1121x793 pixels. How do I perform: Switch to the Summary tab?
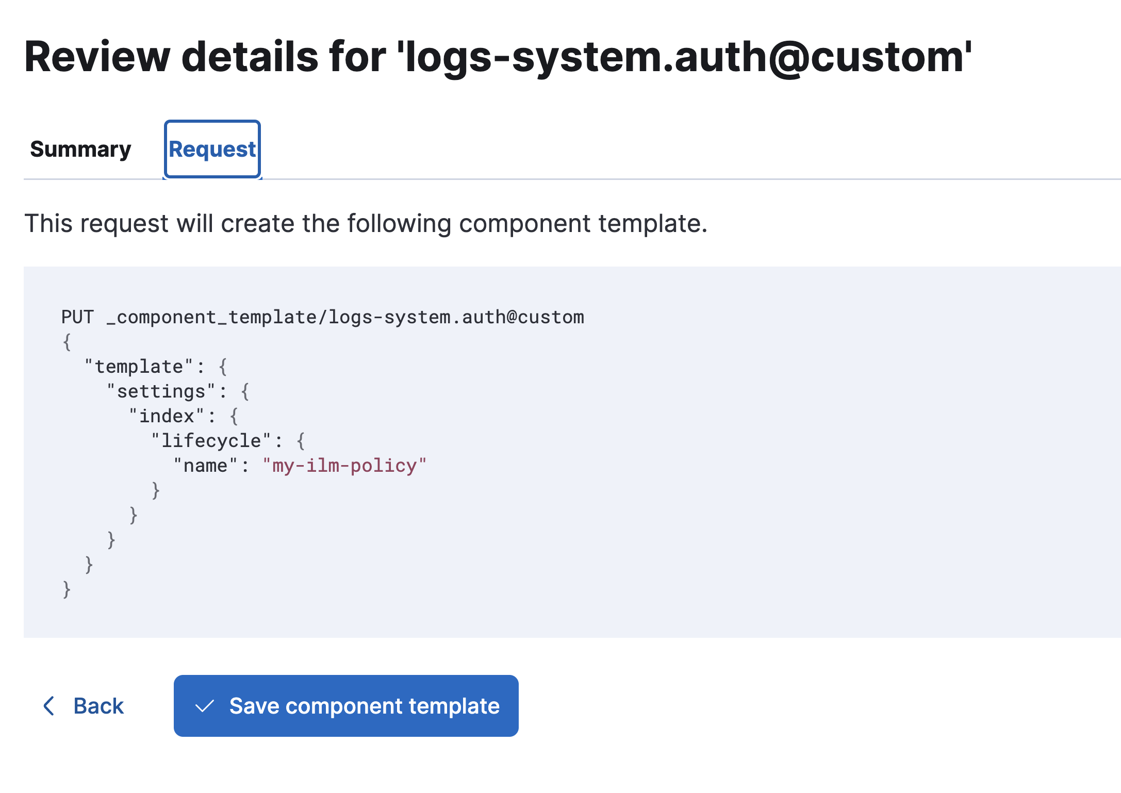[x=80, y=149]
